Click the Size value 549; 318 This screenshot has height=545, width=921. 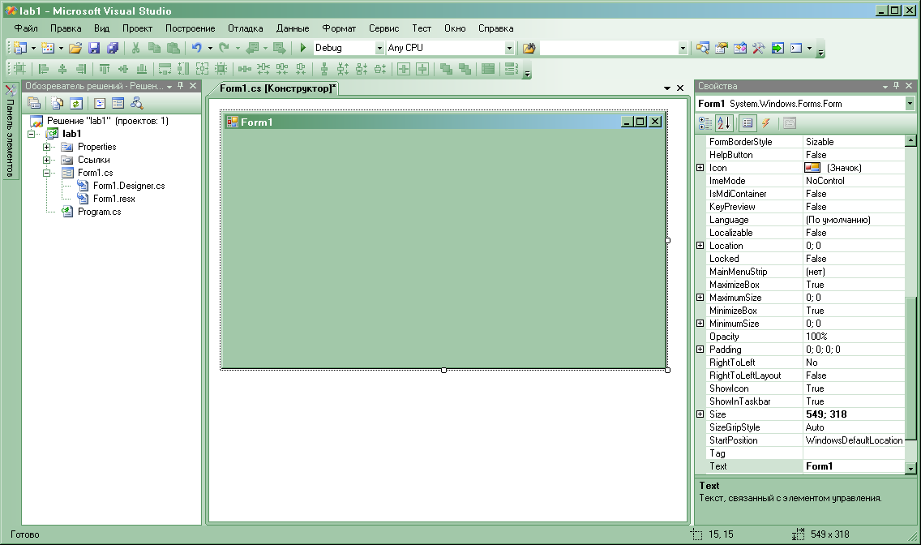pyautogui.click(x=854, y=414)
